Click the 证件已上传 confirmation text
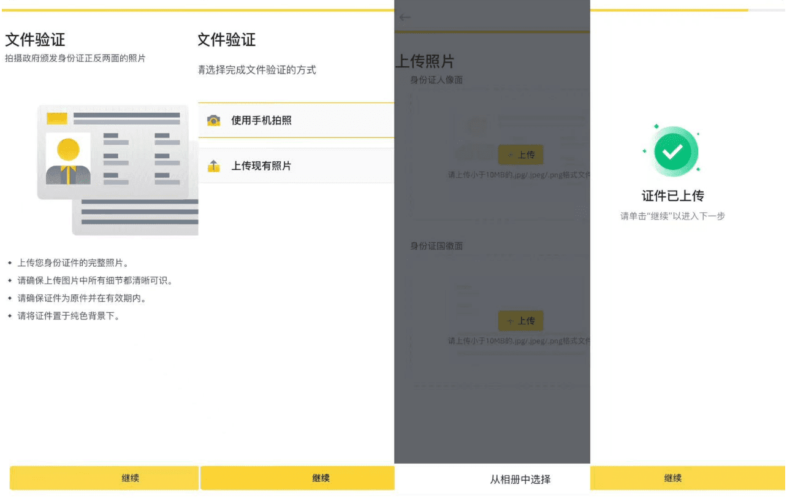Screen dimensions: 795x501 pyautogui.click(x=672, y=196)
